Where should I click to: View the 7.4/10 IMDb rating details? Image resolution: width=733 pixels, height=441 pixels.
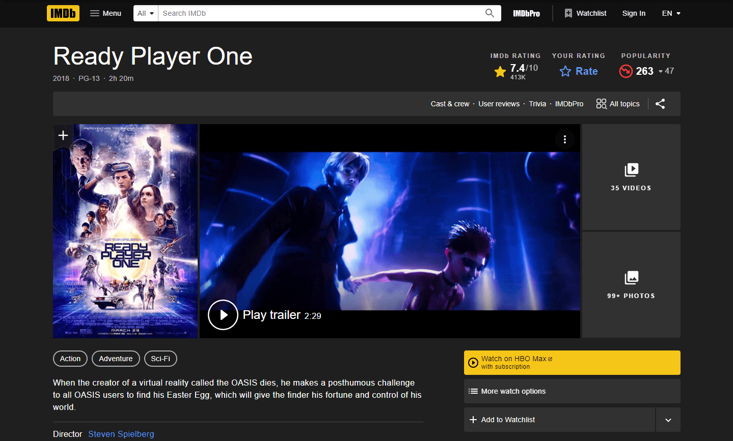(515, 72)
